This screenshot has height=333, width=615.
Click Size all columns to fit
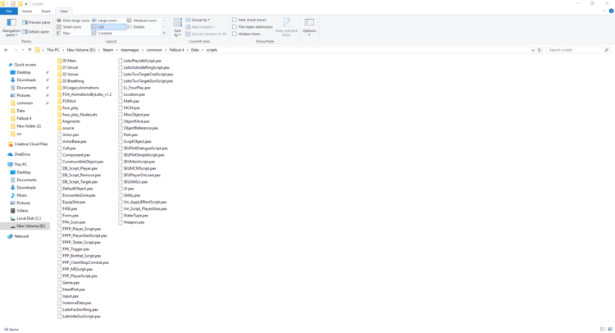[x=207, y=34]
